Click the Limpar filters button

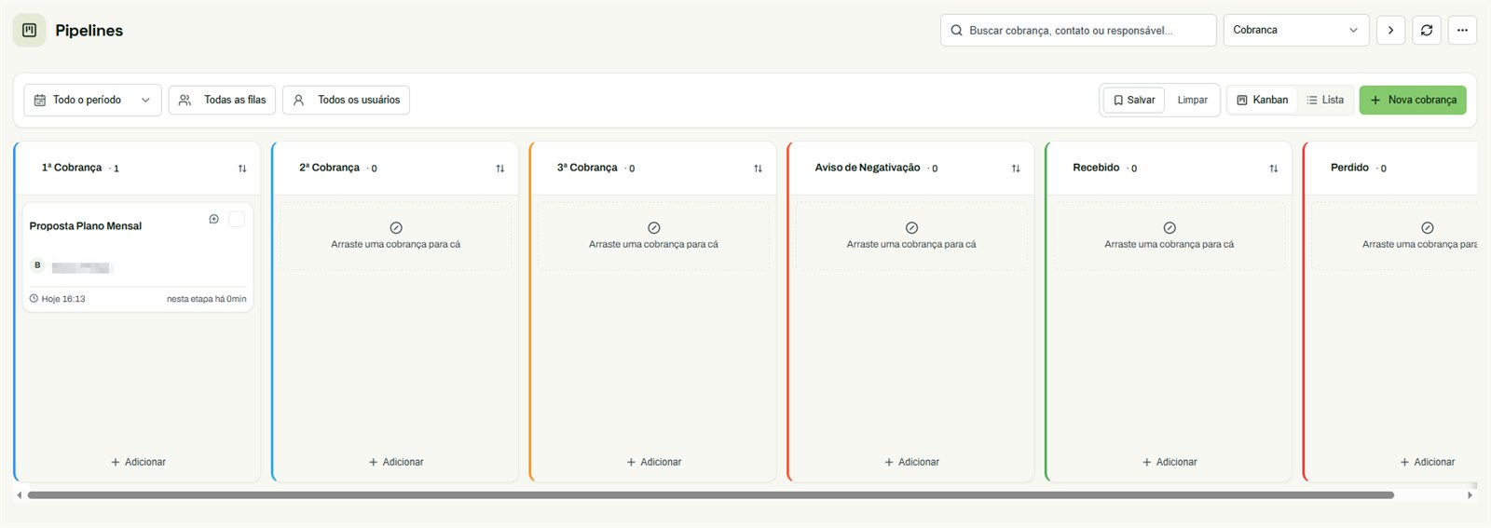coord(1192,100)
